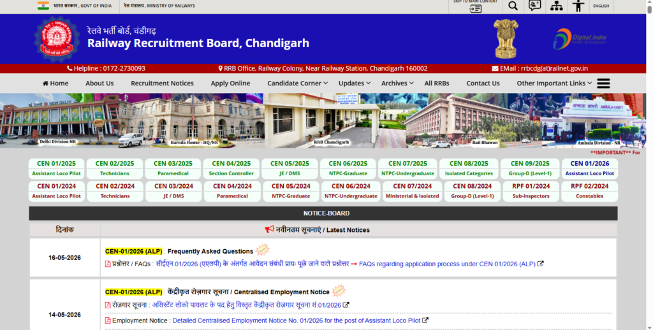Viewport: 653px width, 330px height.
Task: Open Contact Us menu item
Action: (483, 83)
